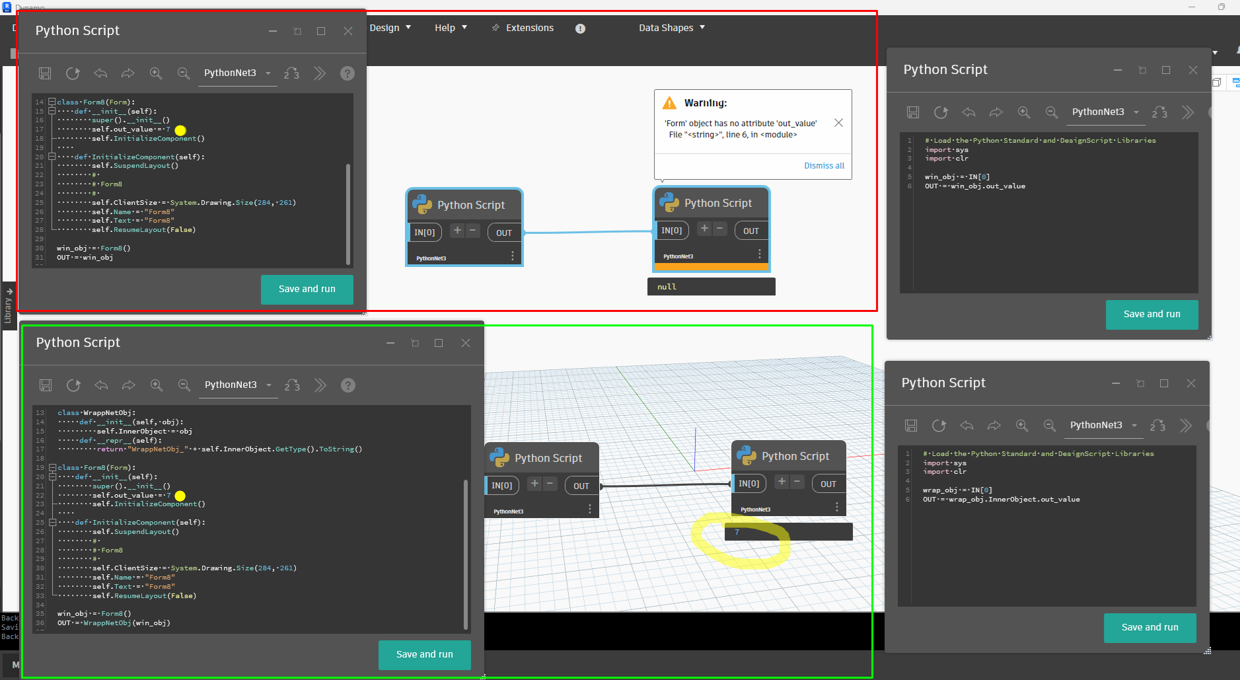Click save icon in the WrappNetObj script editor
The width and height of the screenshot is (1240, 680).
coord(46,385)
